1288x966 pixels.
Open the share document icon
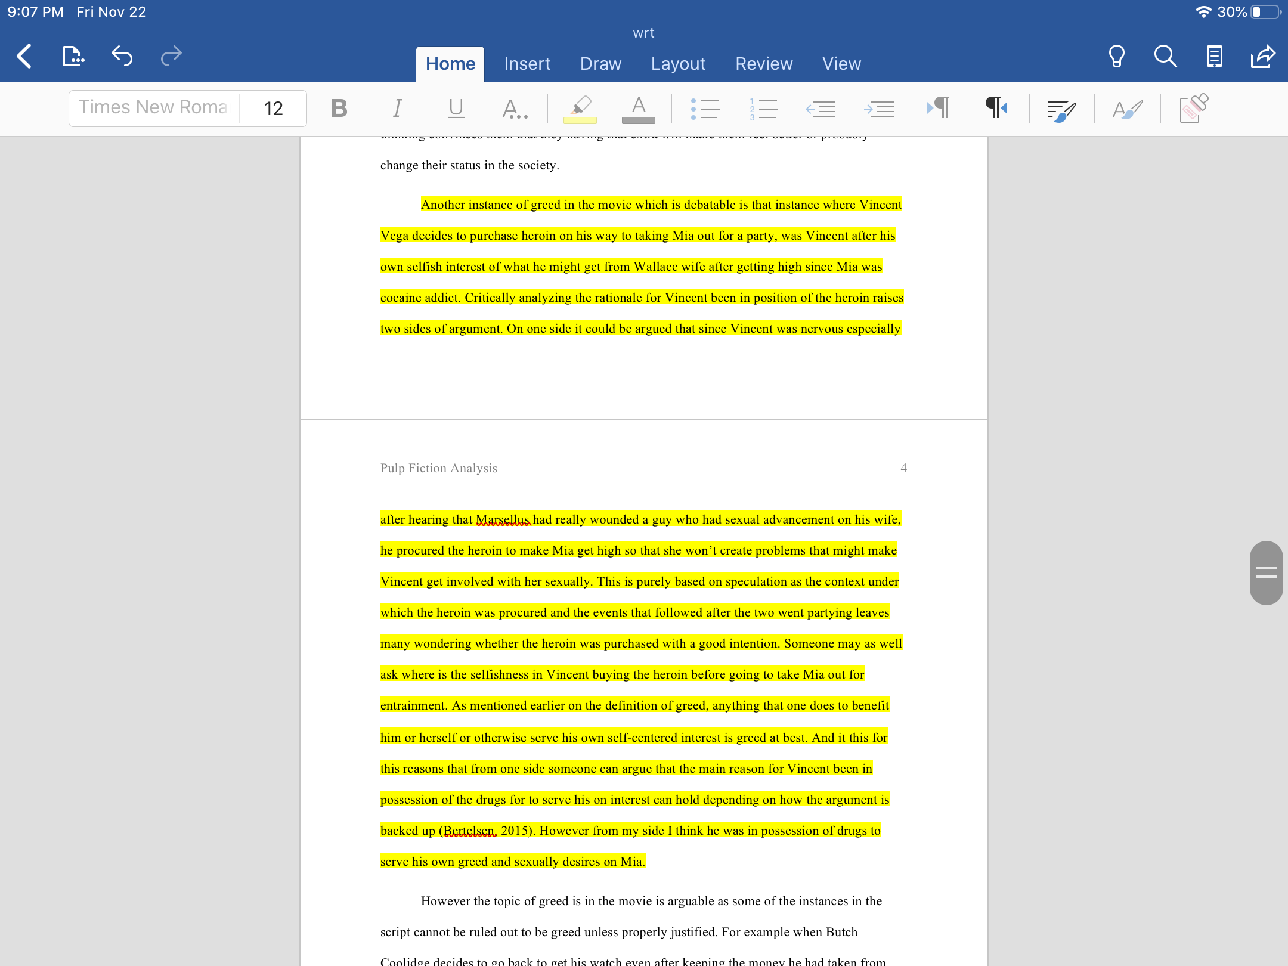(x=1263, y=57)
